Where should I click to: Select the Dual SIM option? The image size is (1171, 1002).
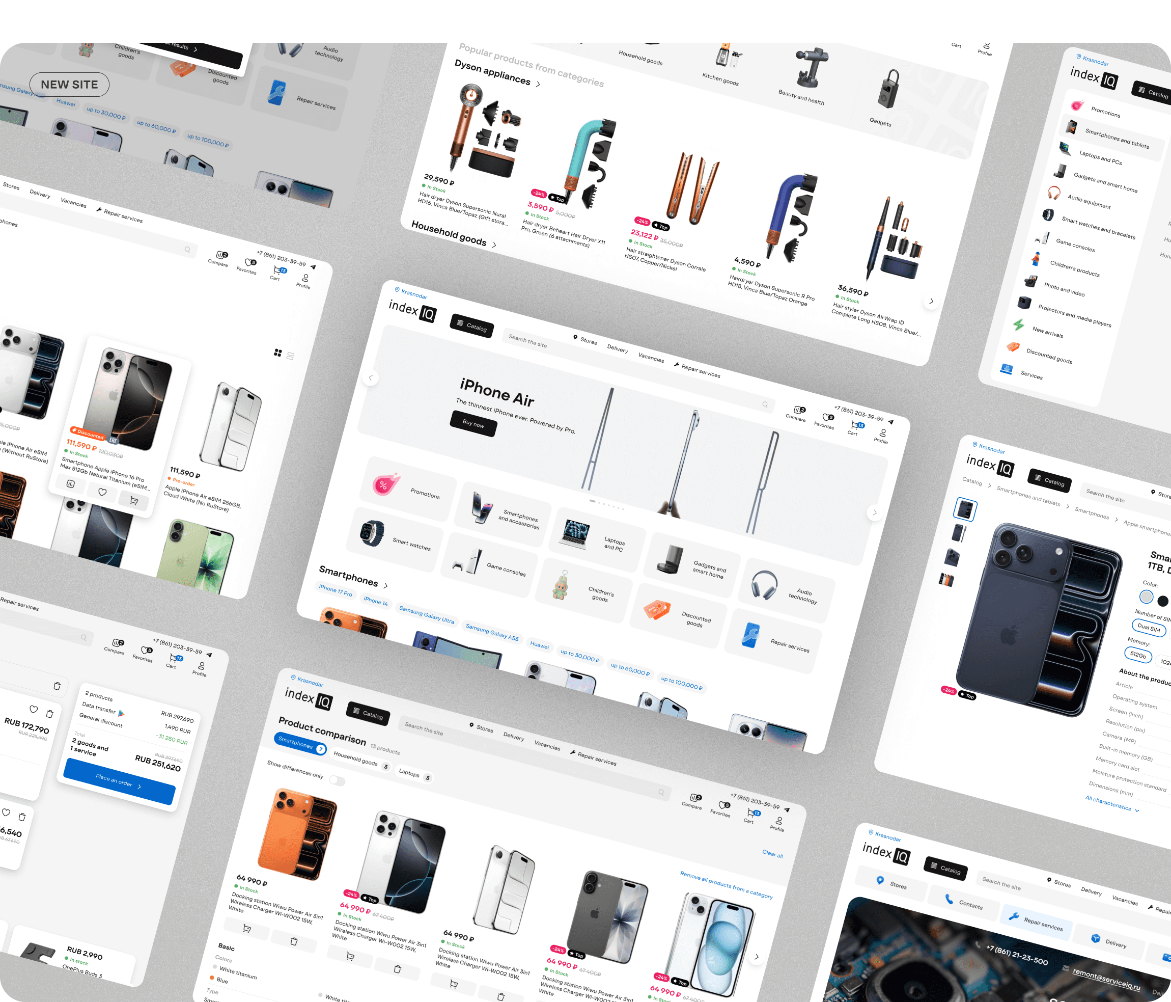(x=1149, y=627)
